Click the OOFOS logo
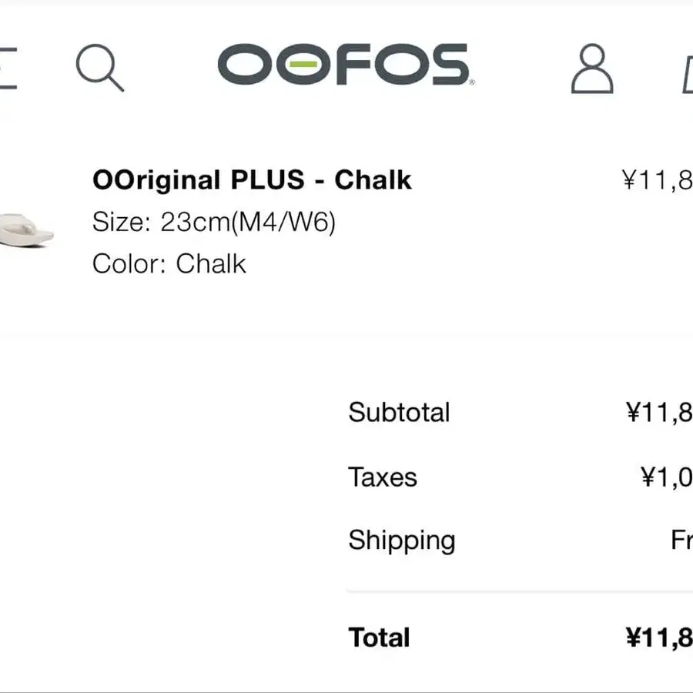Image resolution: width=693 pixels, height=693 pixels. pyautogui.click(x=346, y=65)
